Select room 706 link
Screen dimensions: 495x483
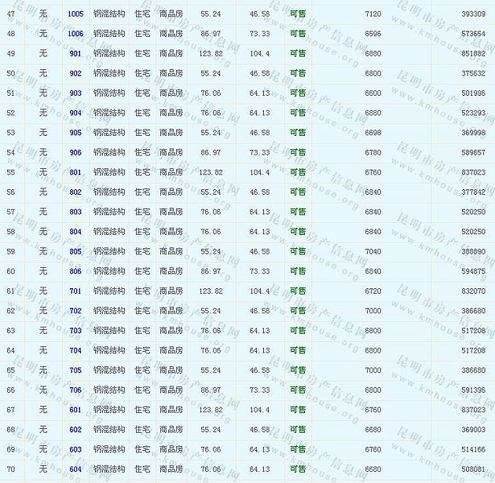75,390
